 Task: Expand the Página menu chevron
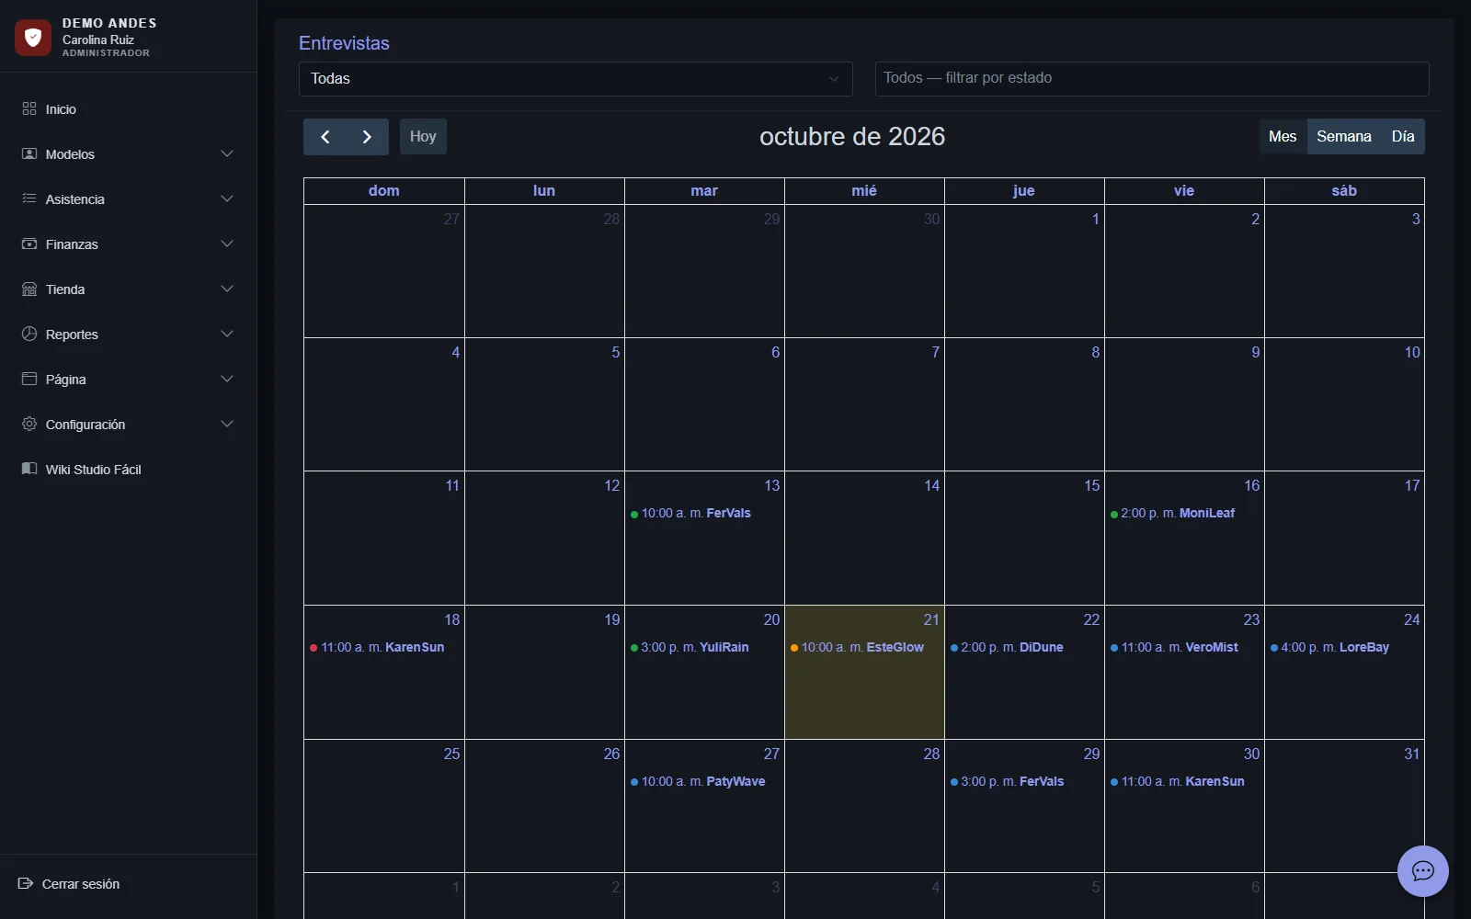coord(227,379)
